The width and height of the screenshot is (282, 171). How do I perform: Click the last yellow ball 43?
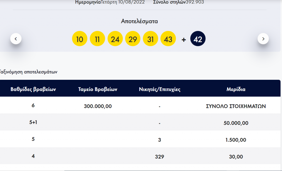168,38
